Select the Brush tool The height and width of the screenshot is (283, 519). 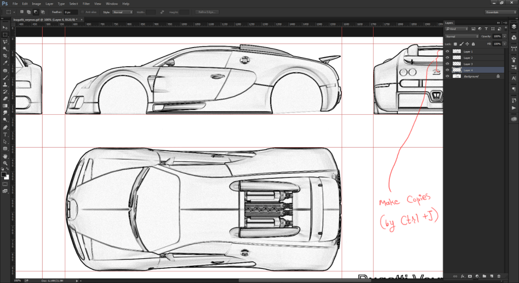coord(5,78)
